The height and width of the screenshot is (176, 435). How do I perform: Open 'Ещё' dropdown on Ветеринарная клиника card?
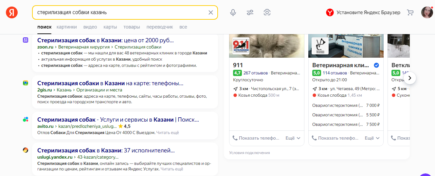point(372,138)
